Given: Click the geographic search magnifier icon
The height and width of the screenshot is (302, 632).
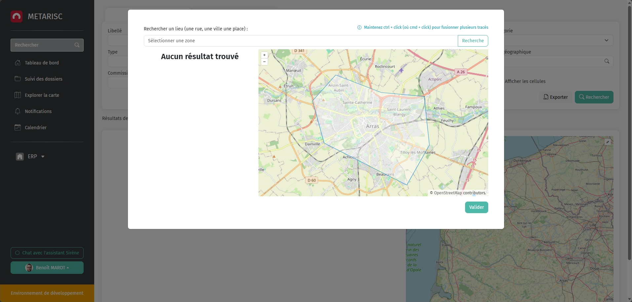Looking at the screenshot, I should 607,61.
